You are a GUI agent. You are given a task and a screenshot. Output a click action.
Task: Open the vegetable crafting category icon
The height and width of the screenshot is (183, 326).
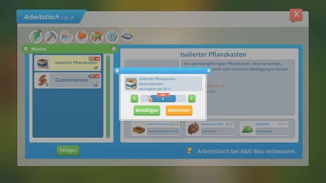pyautogui.click(x=36, y=37)
